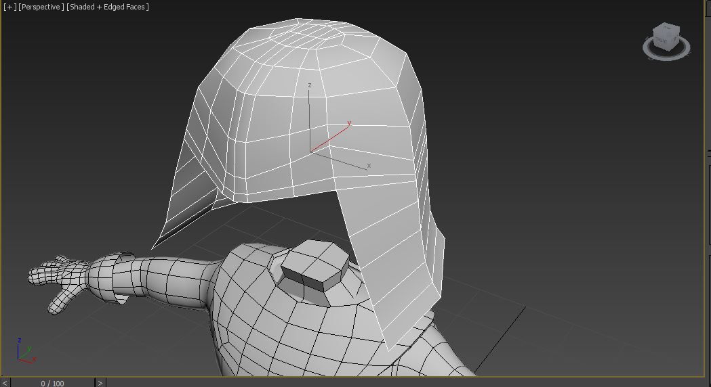Click the ViewCube cube face
The image size is (711, 387).
click(x=664, y=36)
